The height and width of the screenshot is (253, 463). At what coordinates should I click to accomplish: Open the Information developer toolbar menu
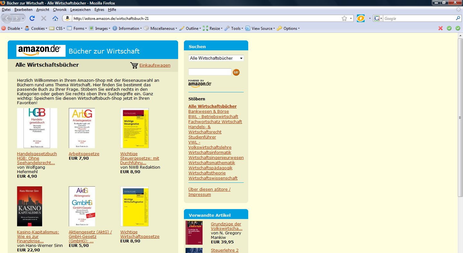point(127,28)
